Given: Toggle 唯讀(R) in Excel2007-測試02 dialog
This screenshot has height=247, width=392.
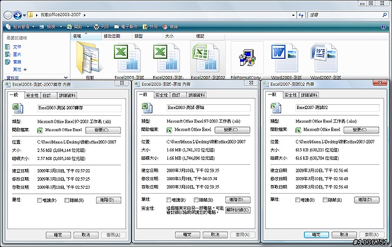Looking at the screenshot, I should (x=305, y=200).
